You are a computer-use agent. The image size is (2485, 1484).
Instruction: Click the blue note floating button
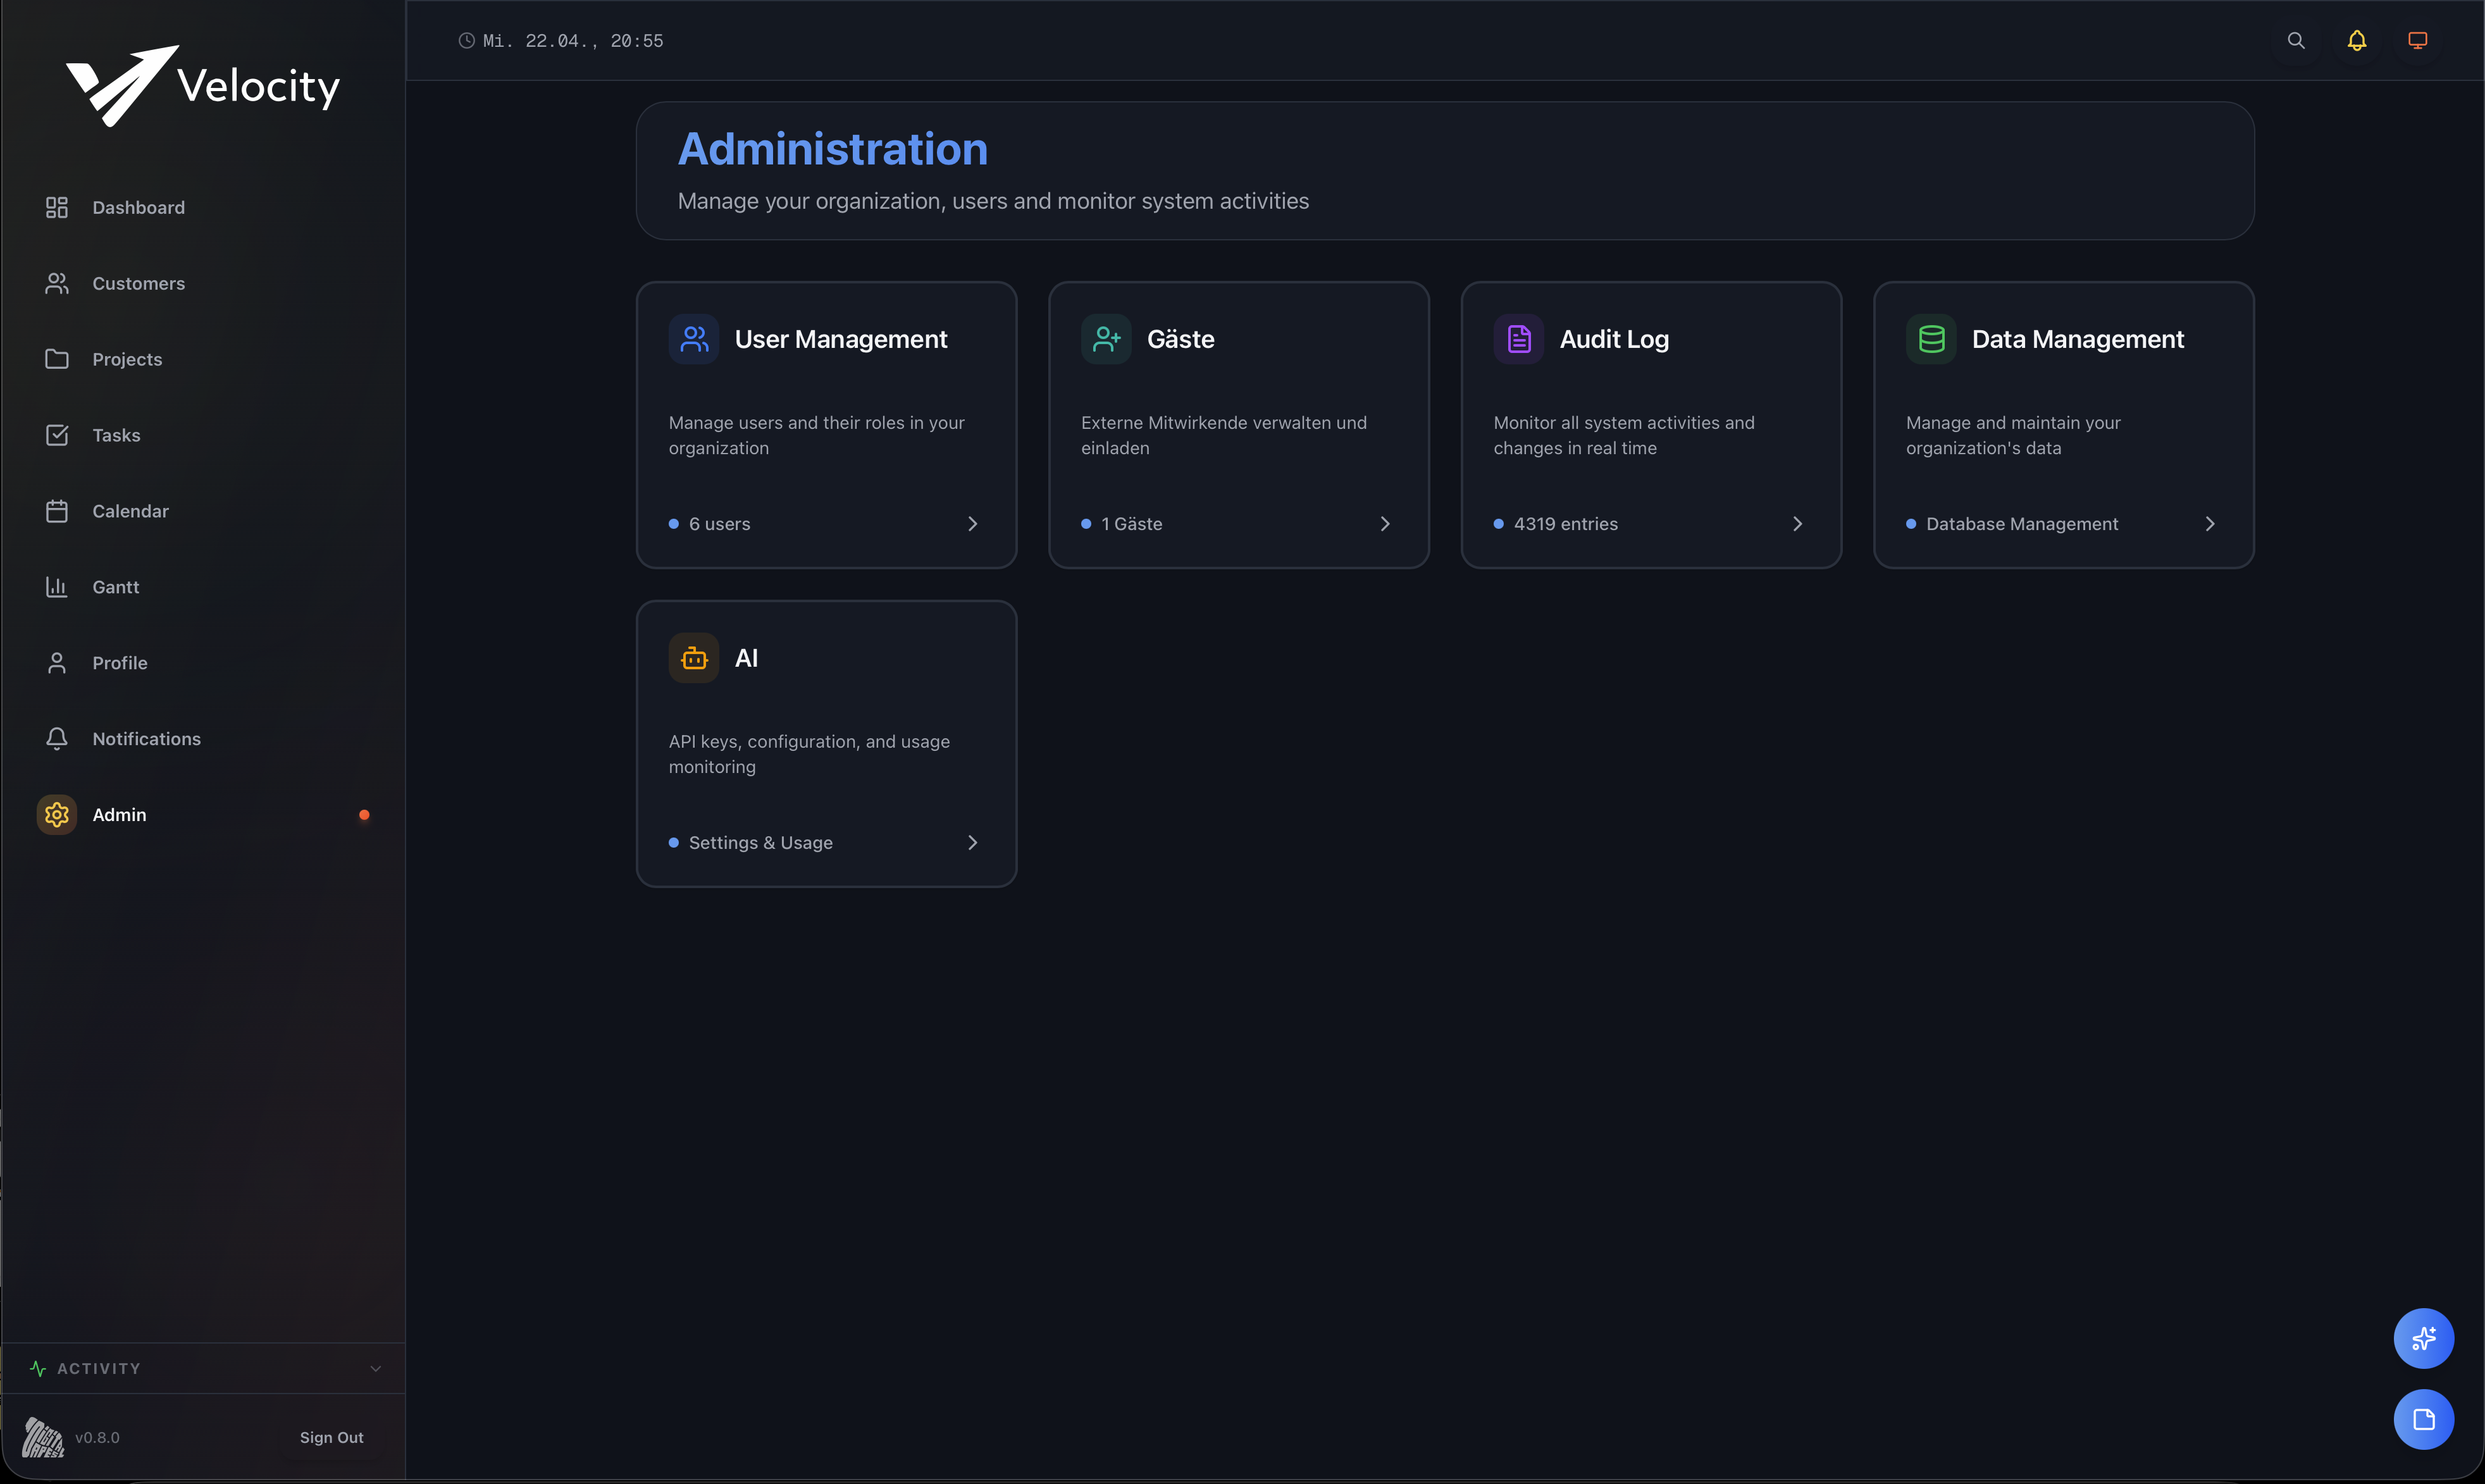tap(2423, 1419)
